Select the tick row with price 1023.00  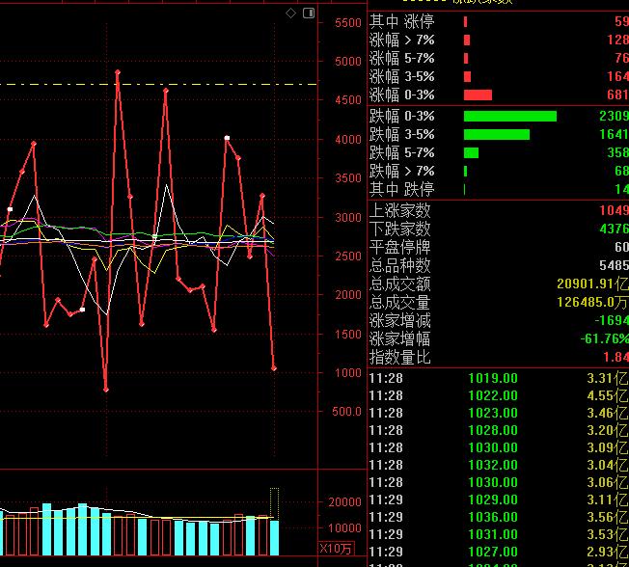(499, 413)
